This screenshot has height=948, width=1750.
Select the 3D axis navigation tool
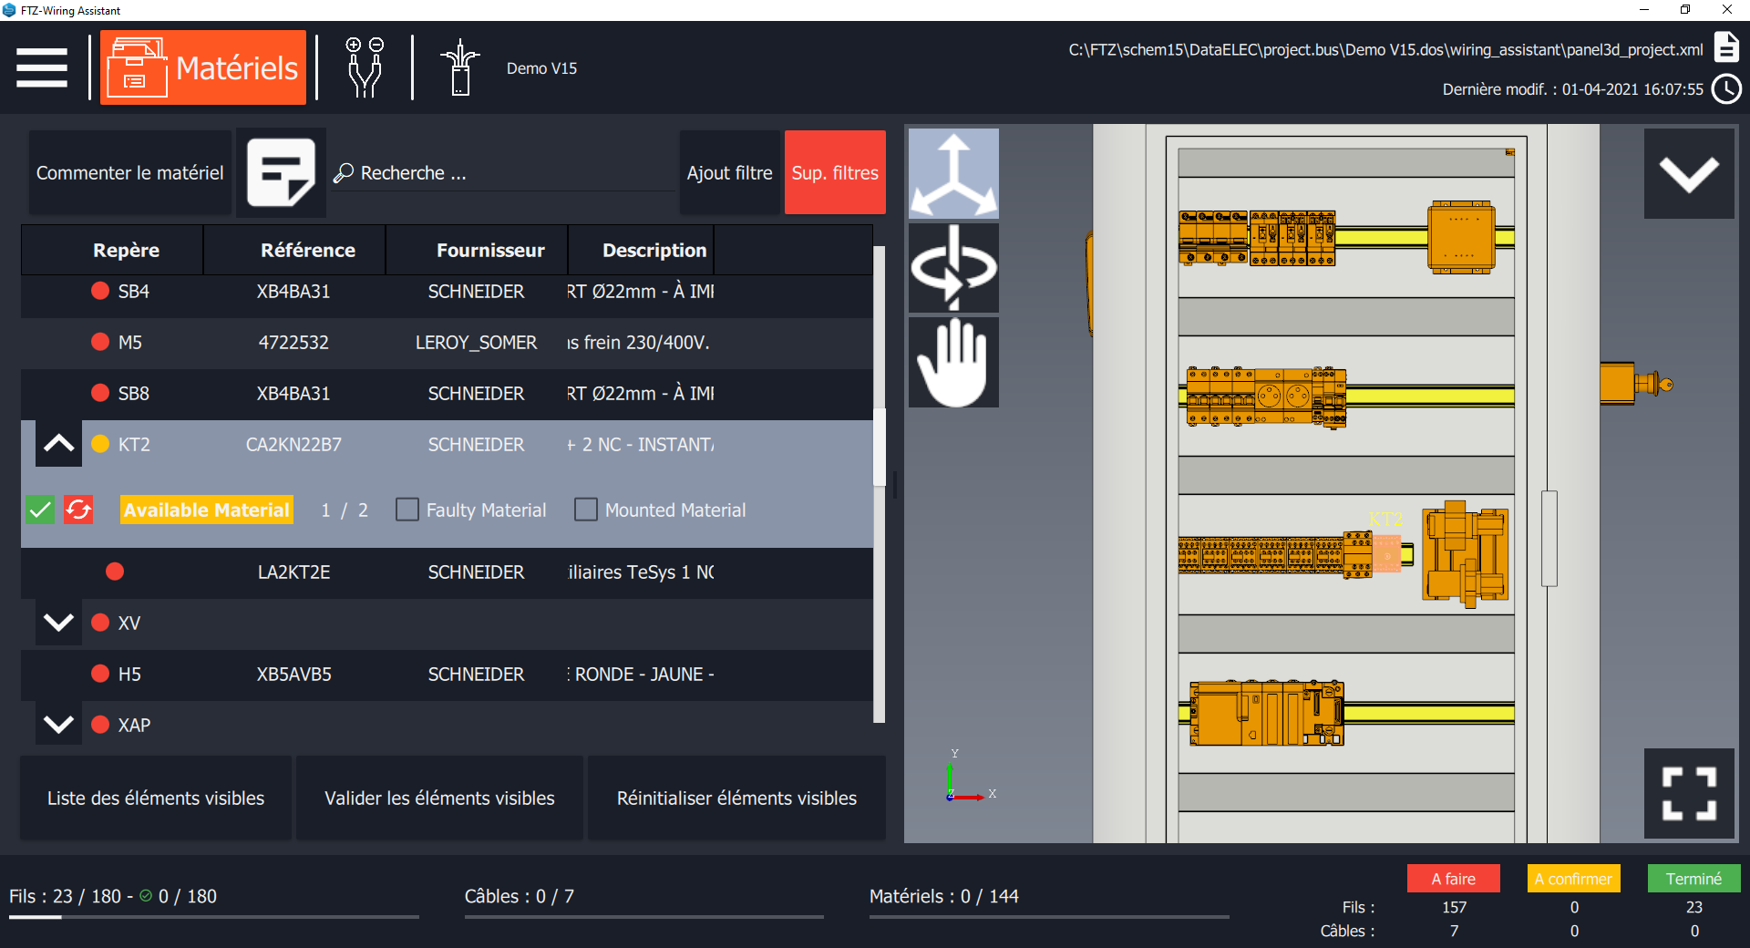[952, 173]
